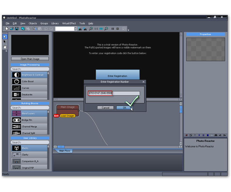The image size is (231, 192).
Task: Click the Save floppy disk icon
Action: [17, 29]
